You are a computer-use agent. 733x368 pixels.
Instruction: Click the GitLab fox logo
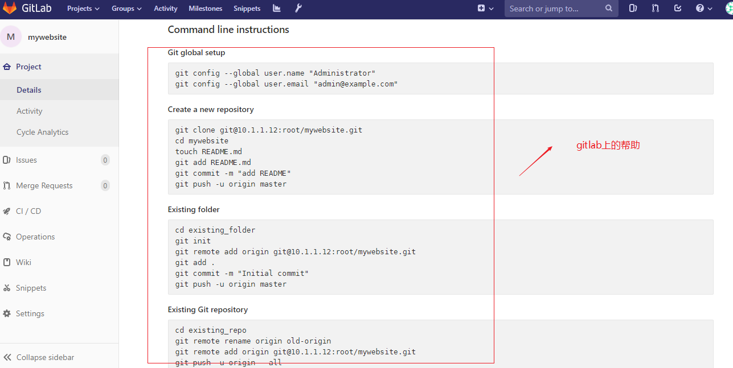(x=10, y=9)
